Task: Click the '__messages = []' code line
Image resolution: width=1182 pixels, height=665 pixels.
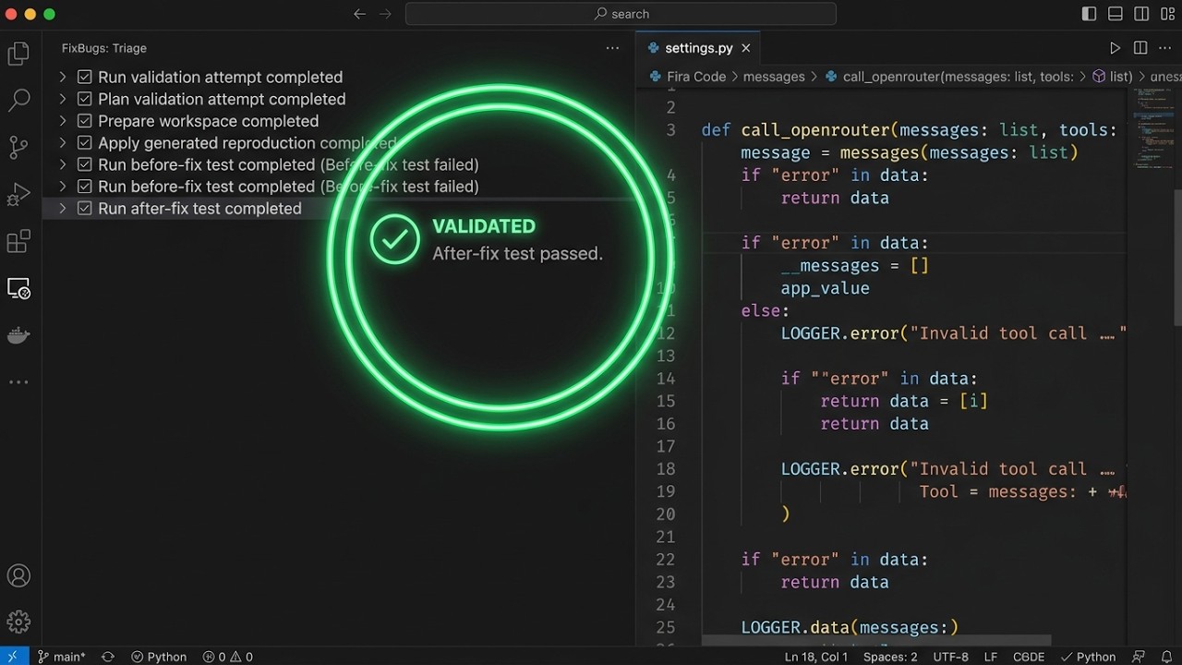Action: [x=855, y=266]
